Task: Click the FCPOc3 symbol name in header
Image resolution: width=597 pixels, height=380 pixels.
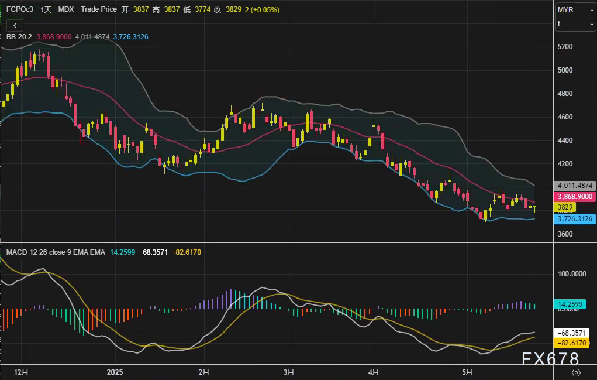Action: pyautogui.click(x=16, y=10)
